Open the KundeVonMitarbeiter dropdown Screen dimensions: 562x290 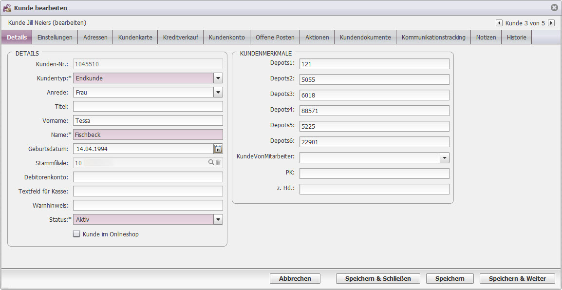(444, 157)
